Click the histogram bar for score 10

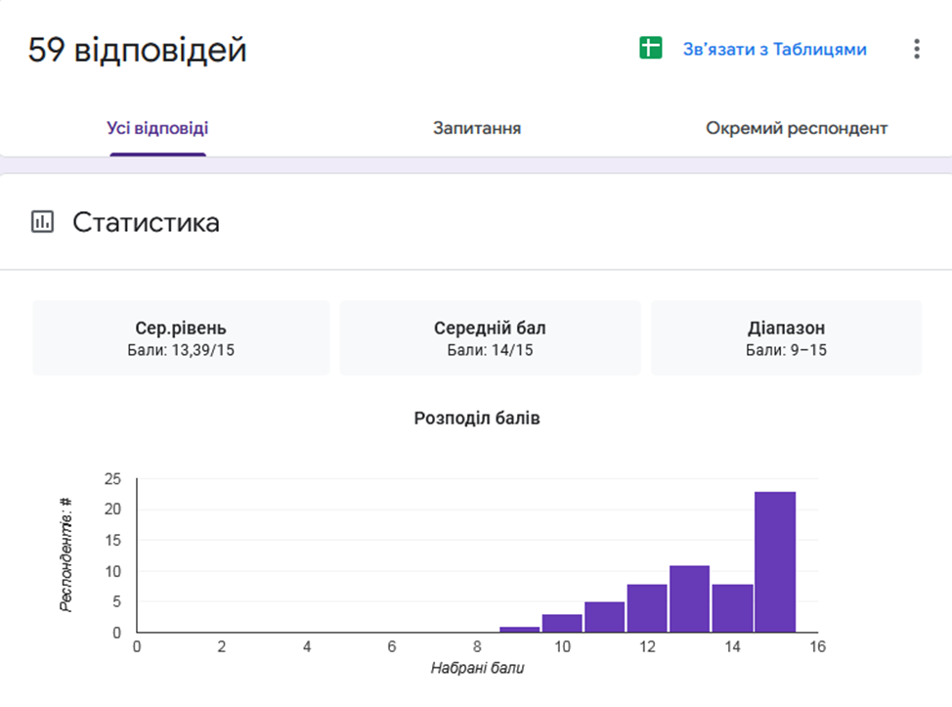[x=562, y=623]
